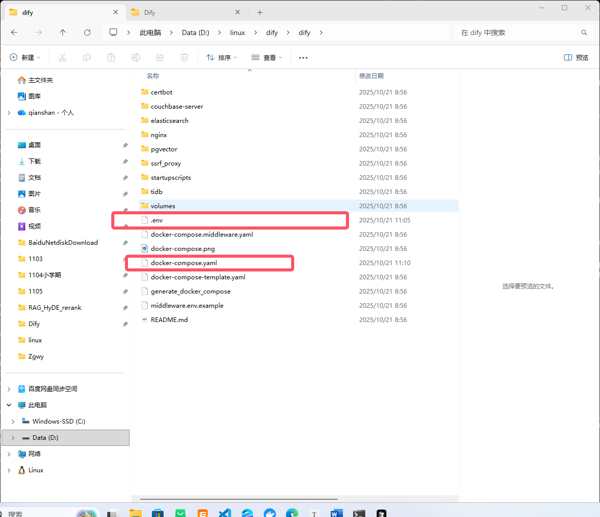Select the docker-compose.yaml file

point(184,263)
